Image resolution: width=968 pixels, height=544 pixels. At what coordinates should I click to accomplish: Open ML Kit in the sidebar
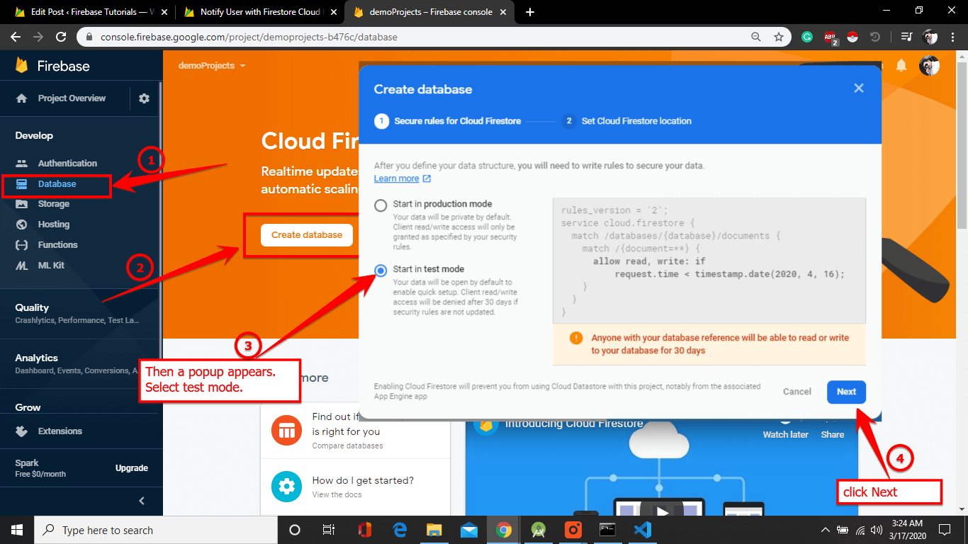(x=51, y=266)
